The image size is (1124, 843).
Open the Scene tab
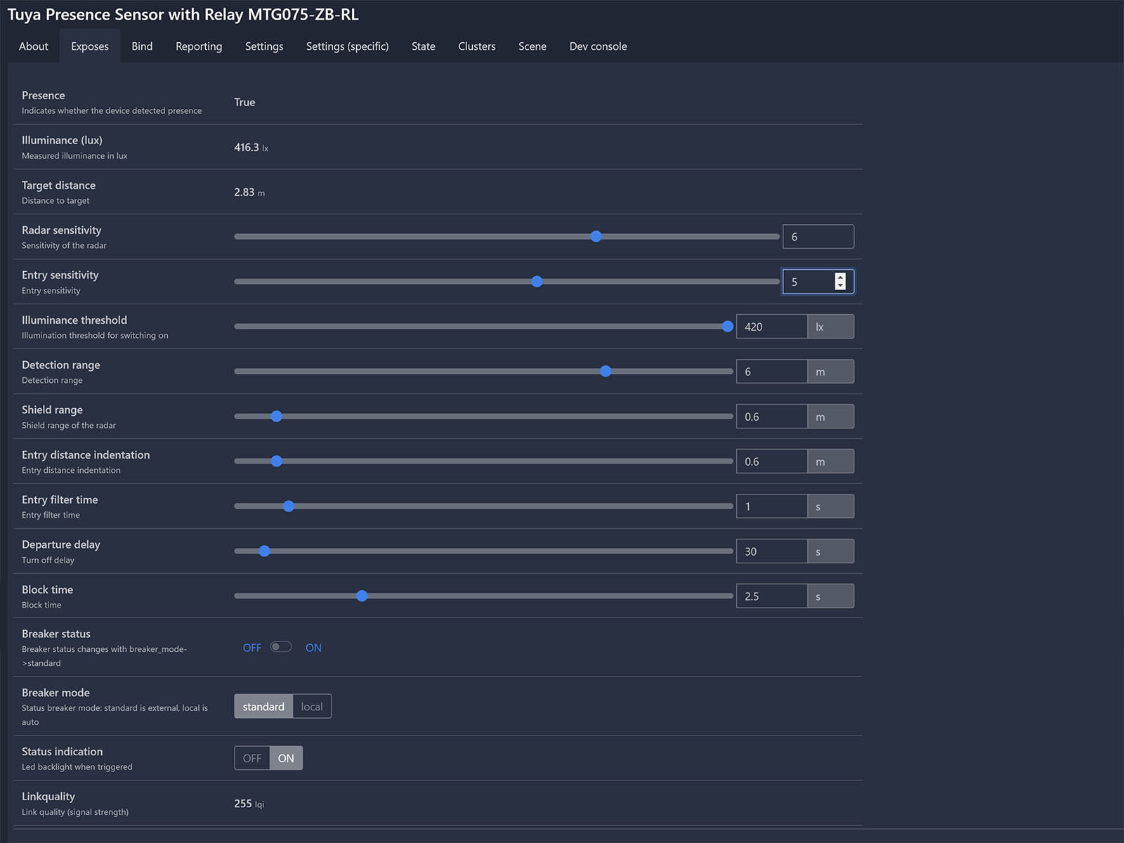[x=532, y=46]
